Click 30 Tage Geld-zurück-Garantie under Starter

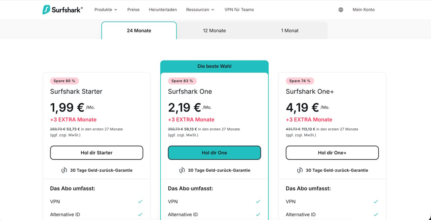point(101,170)
